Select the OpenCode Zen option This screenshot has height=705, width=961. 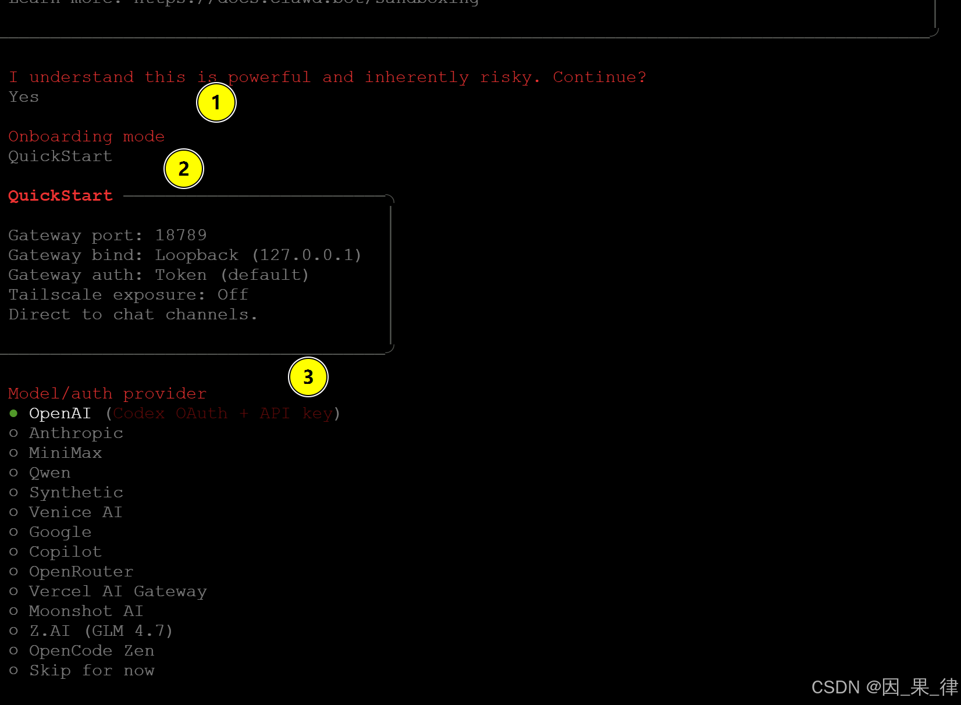(x=82, y=651)
